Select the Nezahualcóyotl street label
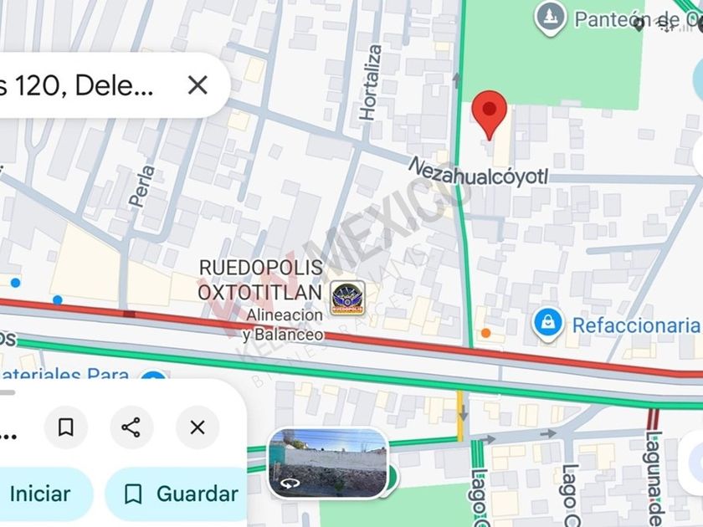The height and width of the screenshot is (527, 703). click(x=478, y=172)
